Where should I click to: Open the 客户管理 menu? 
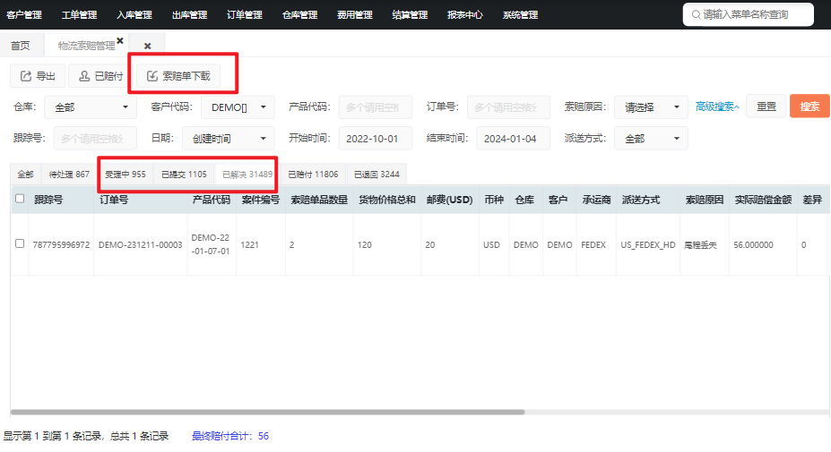(x=24, y=15)
